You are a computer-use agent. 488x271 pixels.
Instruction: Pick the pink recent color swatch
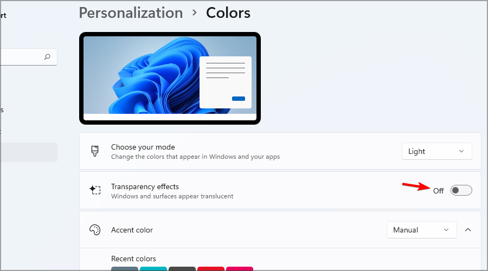pos(240,269)
